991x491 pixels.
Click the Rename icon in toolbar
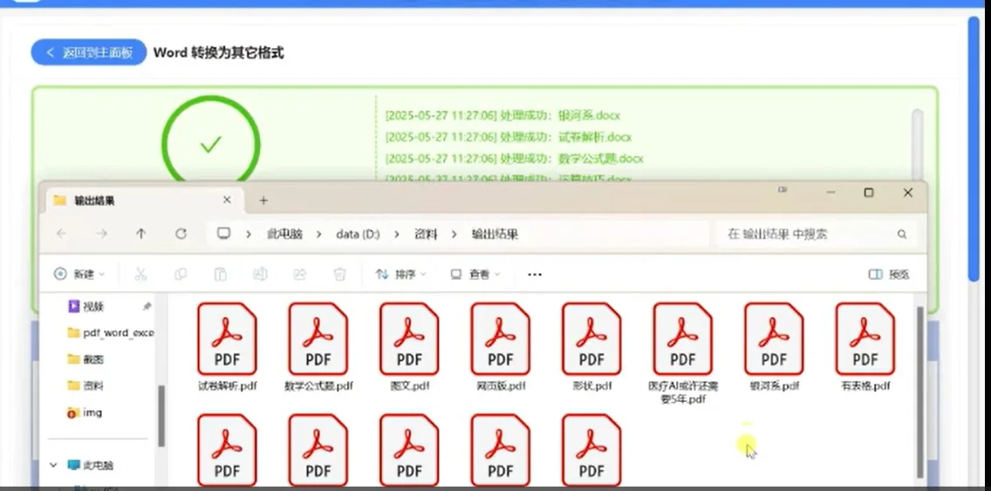pyautogui.click(x=260, y=274)
